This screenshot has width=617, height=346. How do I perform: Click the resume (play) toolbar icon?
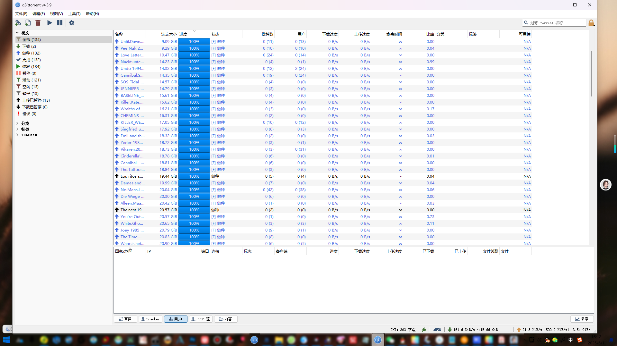pos(50,23)
